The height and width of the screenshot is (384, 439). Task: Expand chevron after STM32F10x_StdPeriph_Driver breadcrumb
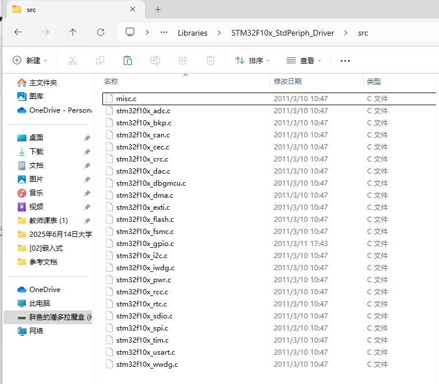[346, 33]
